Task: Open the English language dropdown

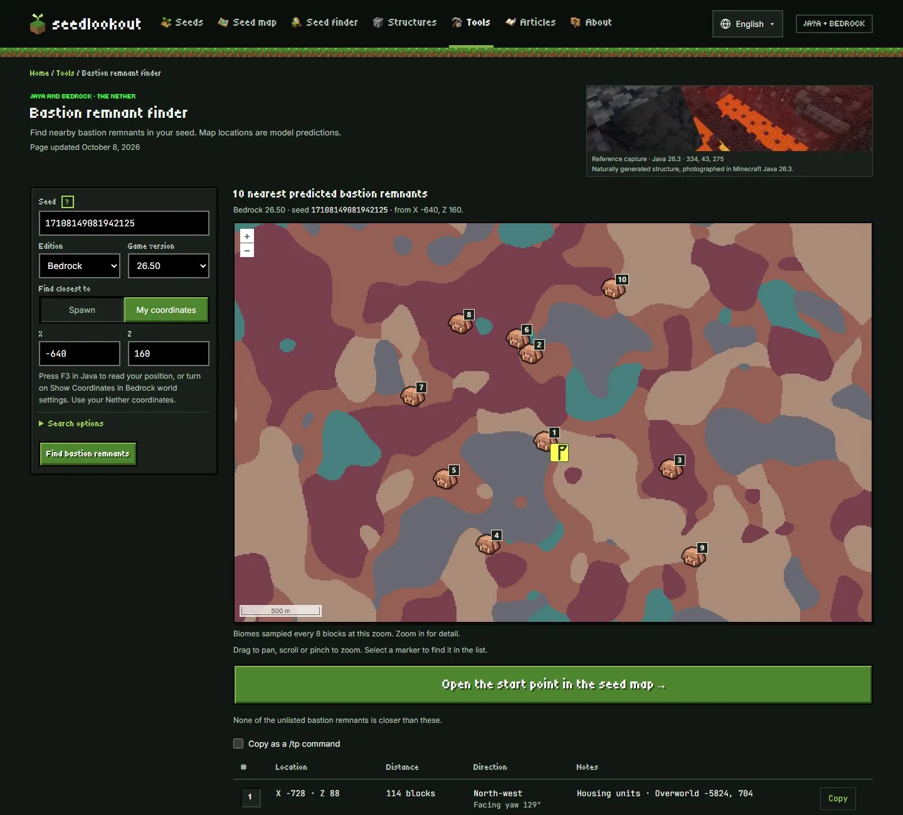Action: 747,24
